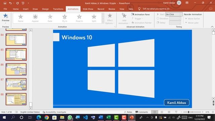Viewport: 215px width, 121px height.
Task: Click Move Earlier
Action: click(192, 18)
